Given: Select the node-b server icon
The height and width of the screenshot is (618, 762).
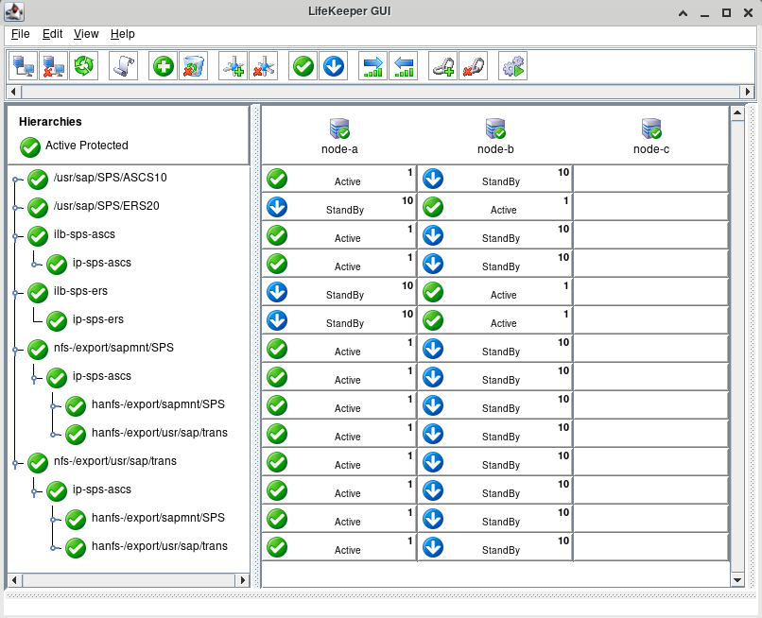Looking at the screenshot, I should 495,129.
